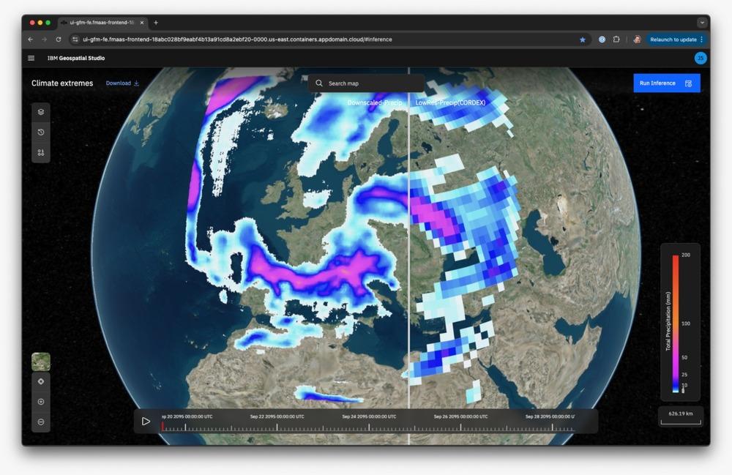Click the 626.19 km scale bar
This screenshot has height=475, width=732.
681,416
